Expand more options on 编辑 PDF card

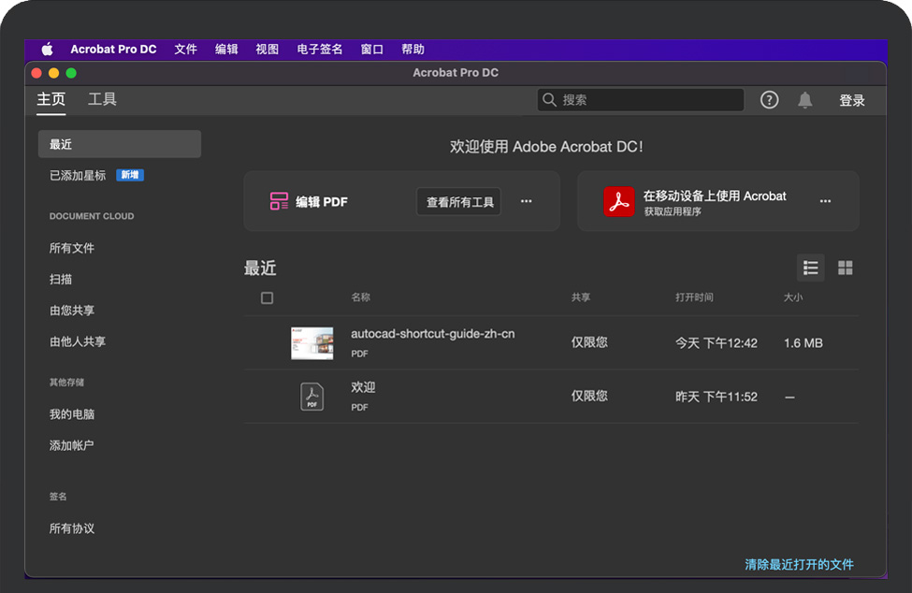(x=526, y=201)
